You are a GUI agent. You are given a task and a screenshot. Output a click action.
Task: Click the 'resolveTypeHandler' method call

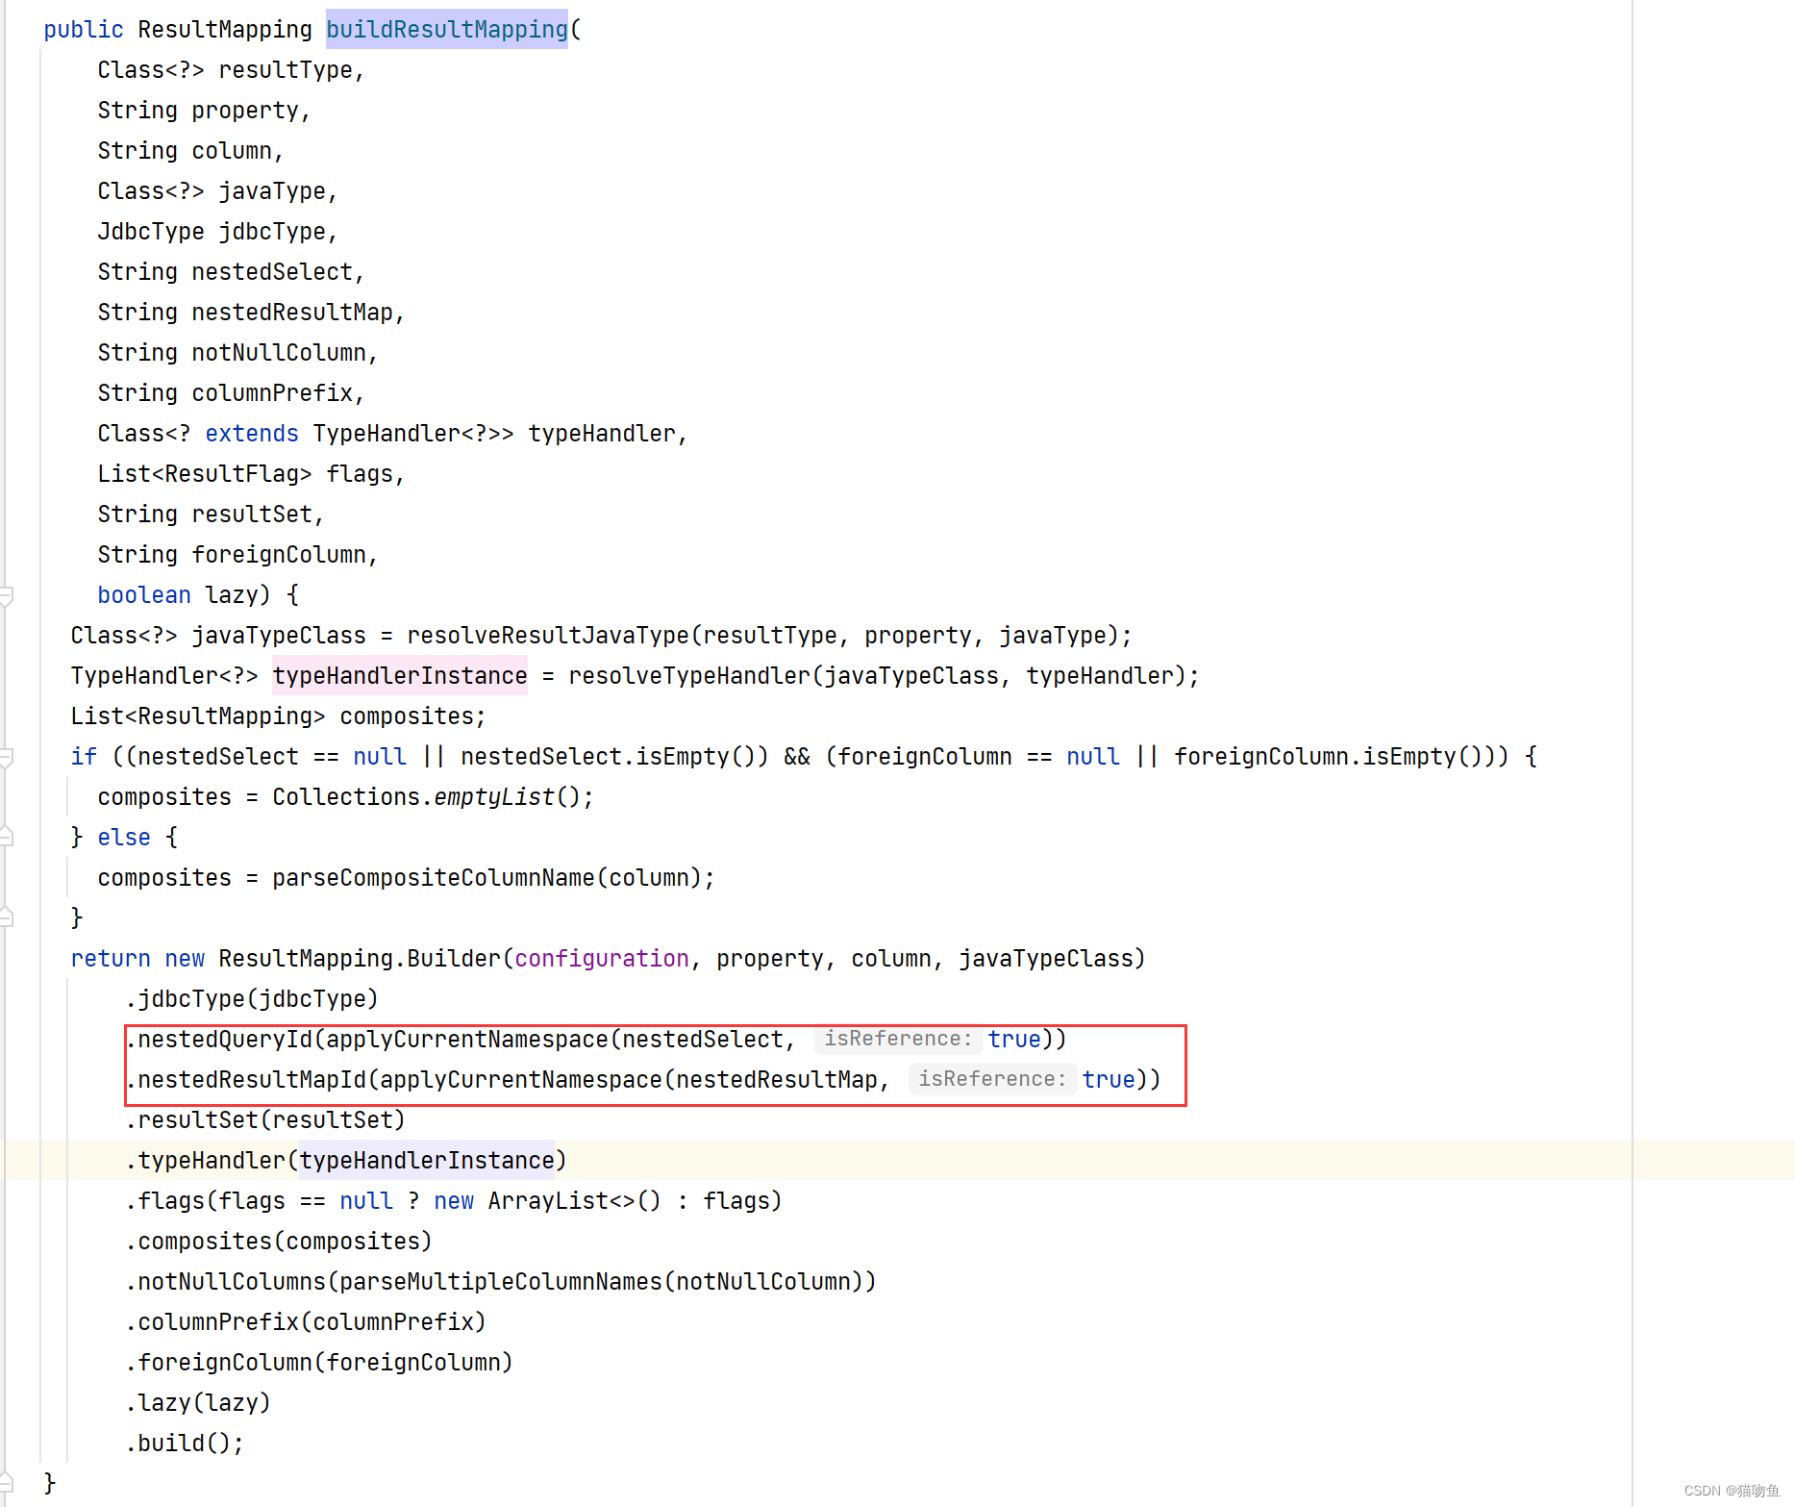click(x=689, y=676)
